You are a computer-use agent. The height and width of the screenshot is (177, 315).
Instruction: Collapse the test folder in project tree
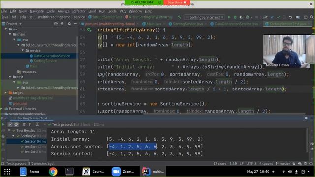[10, 77]
